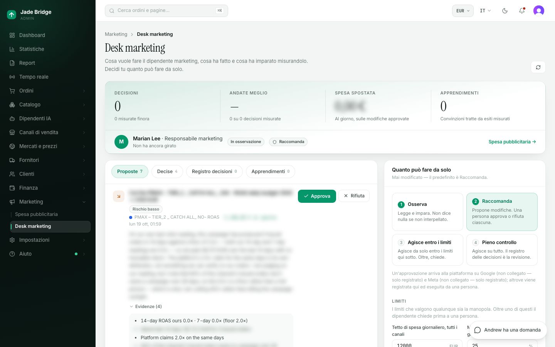Click the Marketing megaphone sidebar item
Image resolution: width=555 pixels, height=347 pixels.
point(48,202)
